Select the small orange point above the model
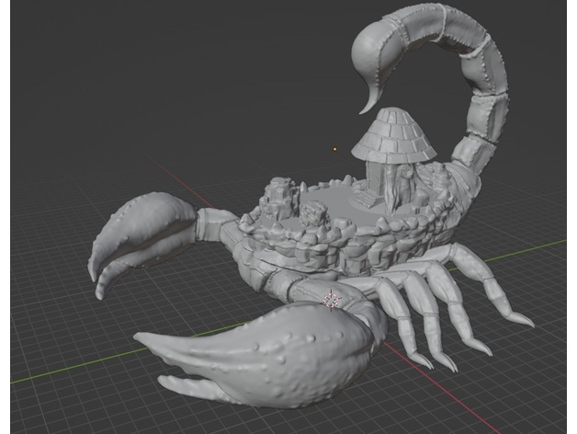Screen dimensions: 577x434 pyautogui.click(x=336, y=147)
